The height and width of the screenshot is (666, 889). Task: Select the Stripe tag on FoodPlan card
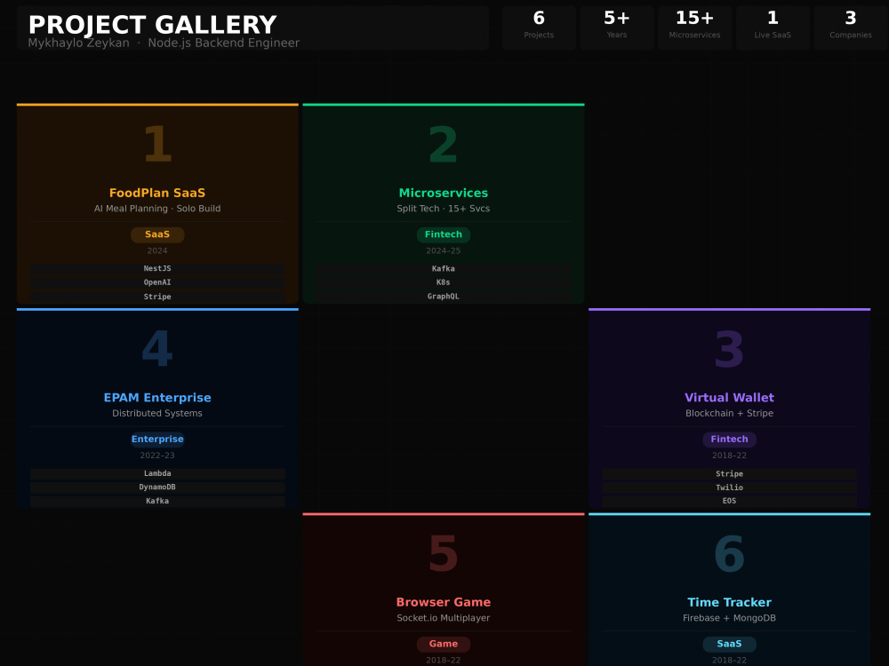tap(157, 297)
